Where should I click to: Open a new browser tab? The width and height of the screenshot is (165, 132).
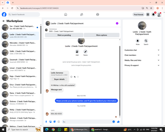(x=13, y=3)
